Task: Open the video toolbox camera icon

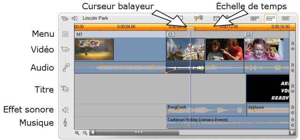Action: click(x=65, y=18)
